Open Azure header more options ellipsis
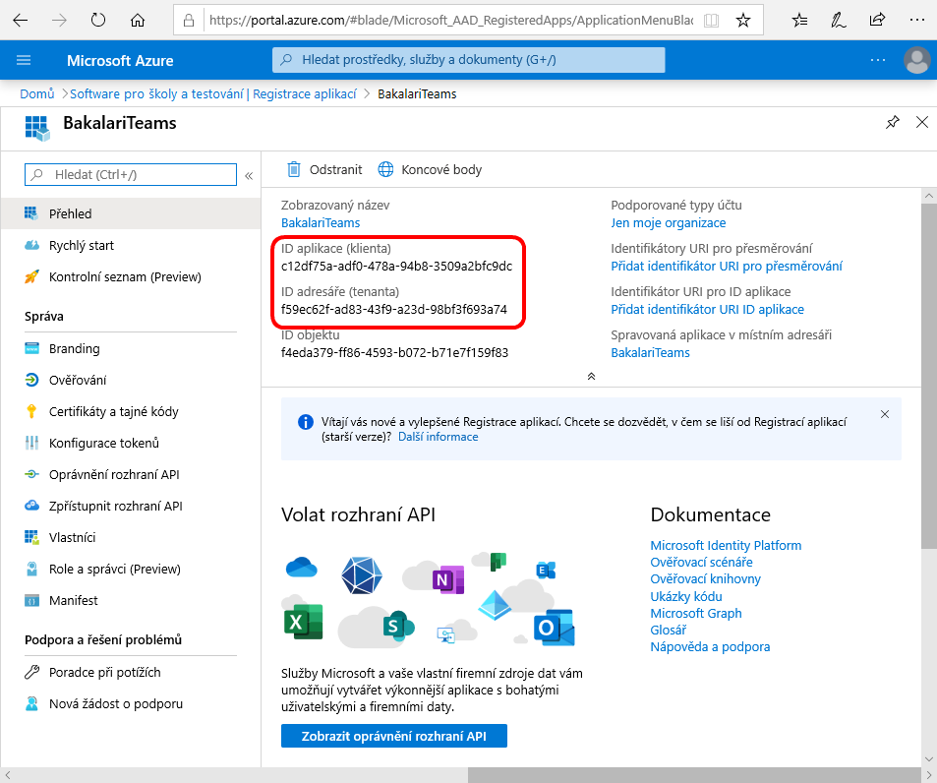Screen dimensions: 937x783 (x=878, y=60)
